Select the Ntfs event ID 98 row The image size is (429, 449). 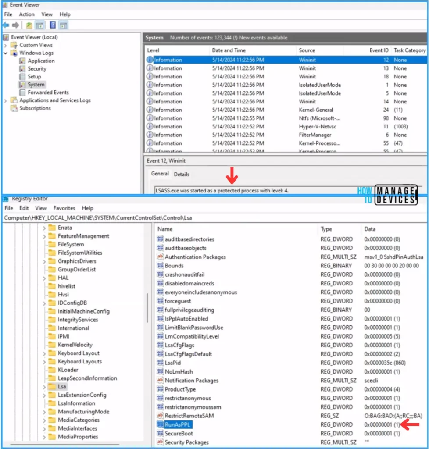pos(286,118)
